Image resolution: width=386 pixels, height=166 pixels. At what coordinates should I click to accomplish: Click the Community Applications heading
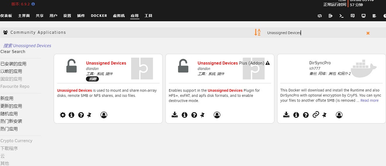tap(38, 32)
